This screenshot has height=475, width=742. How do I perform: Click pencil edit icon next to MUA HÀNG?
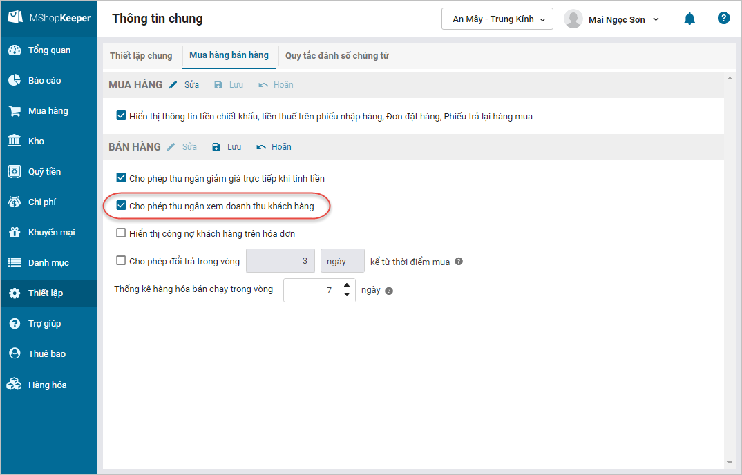[x=173, y=85]
